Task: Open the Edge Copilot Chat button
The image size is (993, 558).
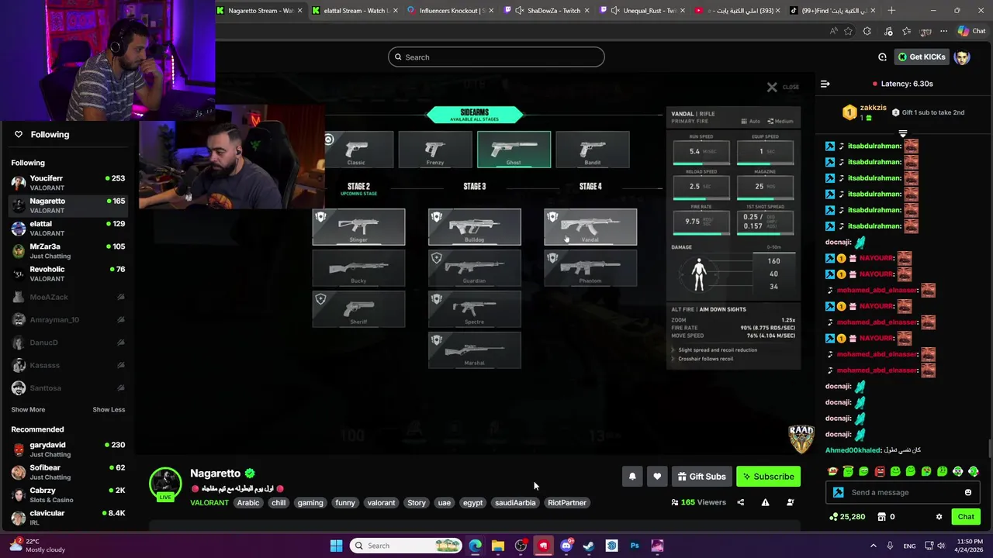Action: click(971, 31)
